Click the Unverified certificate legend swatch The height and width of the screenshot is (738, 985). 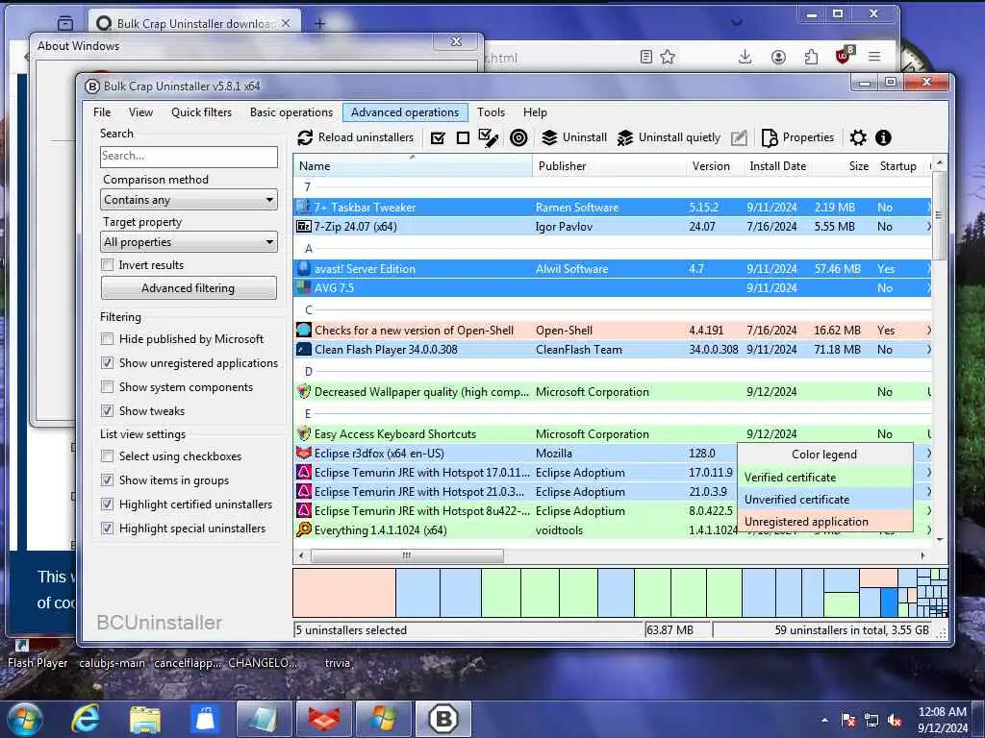click(x=824, y=500)
